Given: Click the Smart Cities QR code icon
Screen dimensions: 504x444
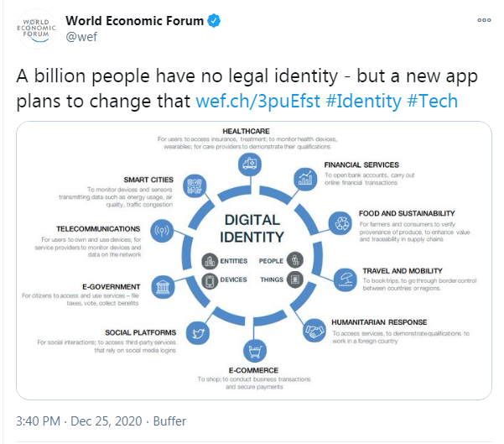Looking at the screenshot, I should 195,186.
